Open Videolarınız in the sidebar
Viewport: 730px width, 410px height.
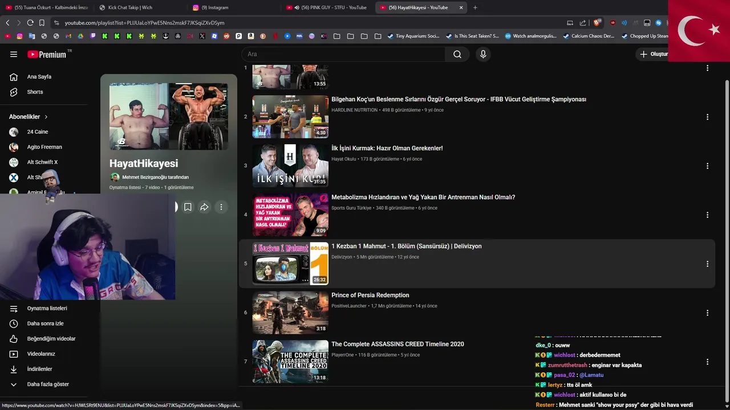click(41, 354)
